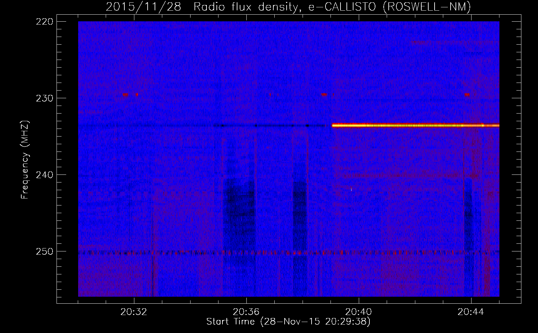Select the 250 frequency tick label
The width and height of the screenshot is (538, 333).
(44, 251)
